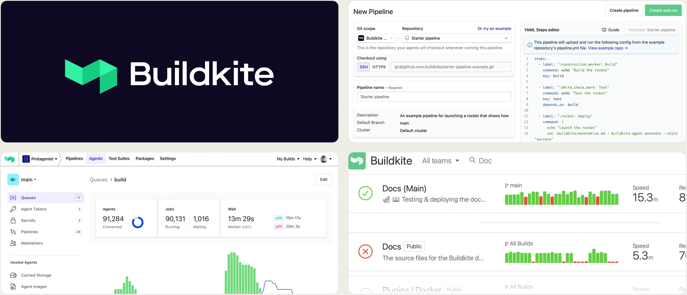Open the Help dropdown
The width and height of the screenshot is (687, 295).
pos(310,159)
